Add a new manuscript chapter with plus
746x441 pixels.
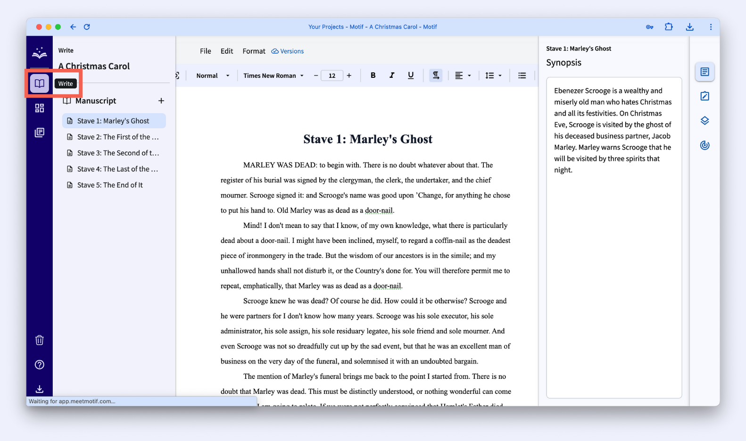point(161,100)
